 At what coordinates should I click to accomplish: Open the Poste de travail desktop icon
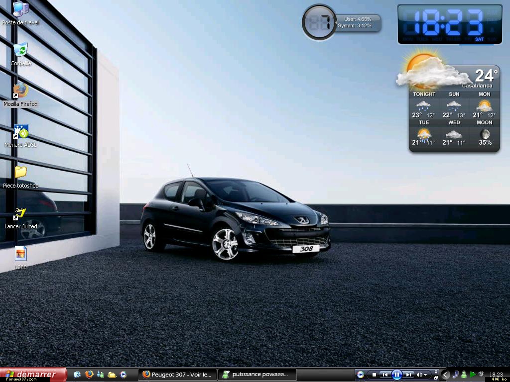pos(21,10)
